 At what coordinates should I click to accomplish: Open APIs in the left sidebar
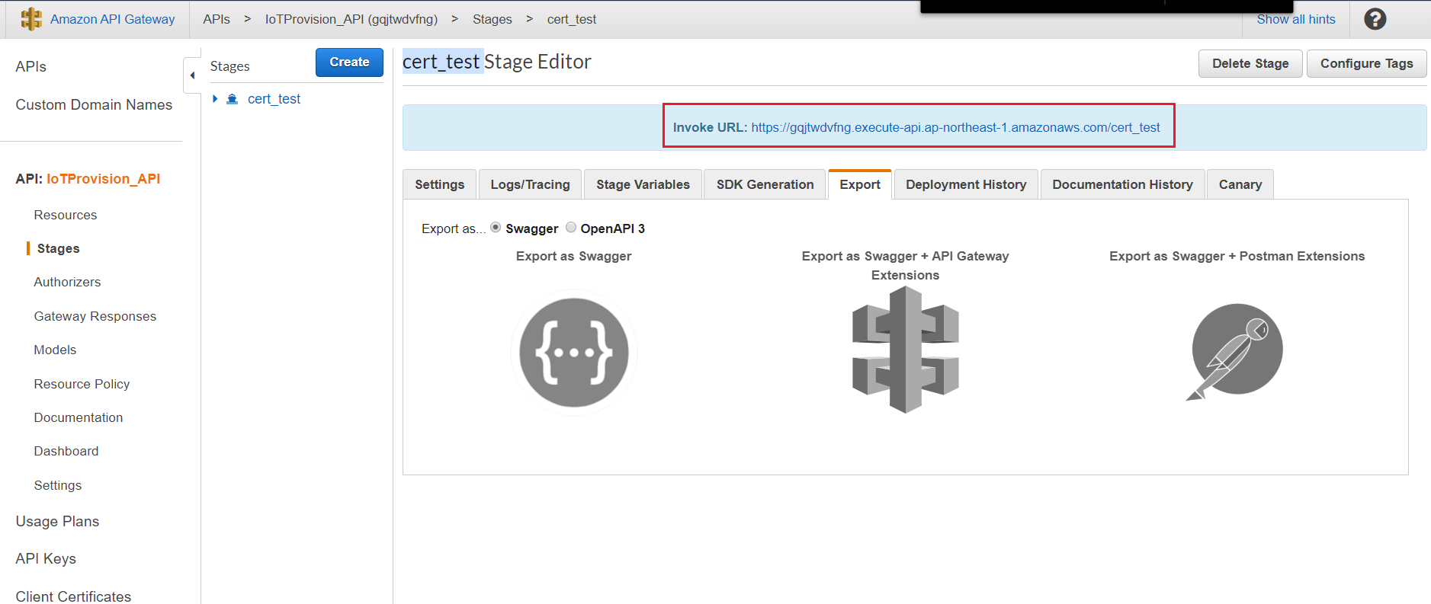pyautogui.click(x=31, y=66)
